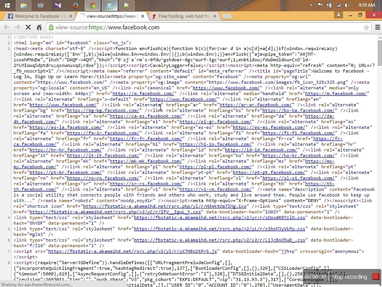Click the green secure padlock icon

[x=51, y=28]
